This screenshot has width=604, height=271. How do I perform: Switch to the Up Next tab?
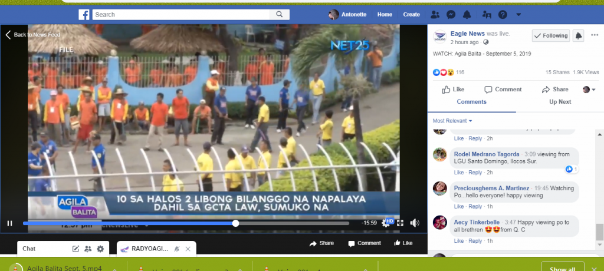point(560,102)
